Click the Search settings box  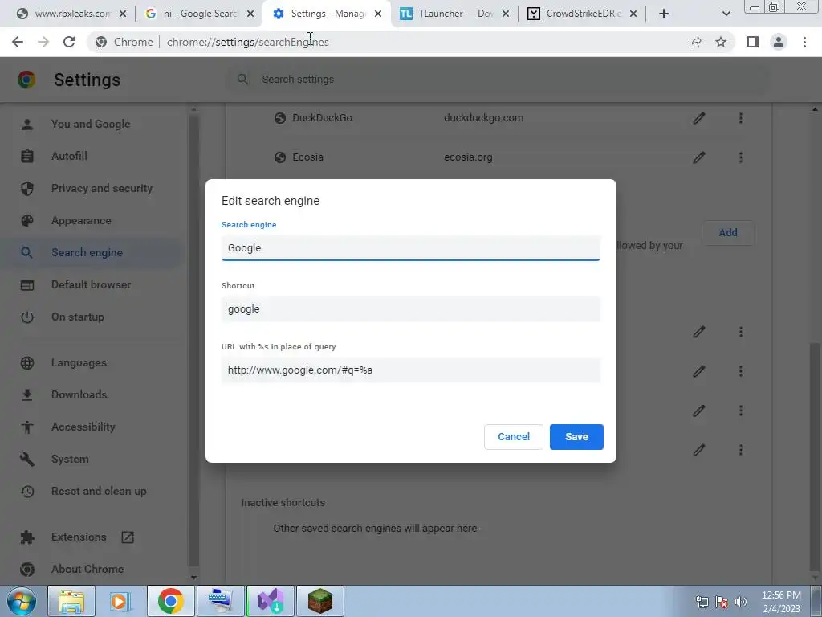point(498,80)
